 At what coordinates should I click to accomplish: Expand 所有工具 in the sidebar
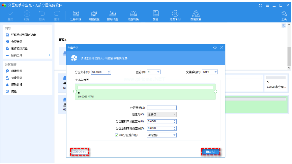(28, 55)
